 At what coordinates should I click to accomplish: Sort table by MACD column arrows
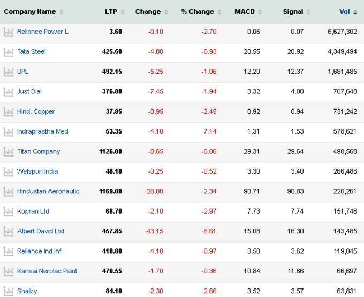pos(260,12)
